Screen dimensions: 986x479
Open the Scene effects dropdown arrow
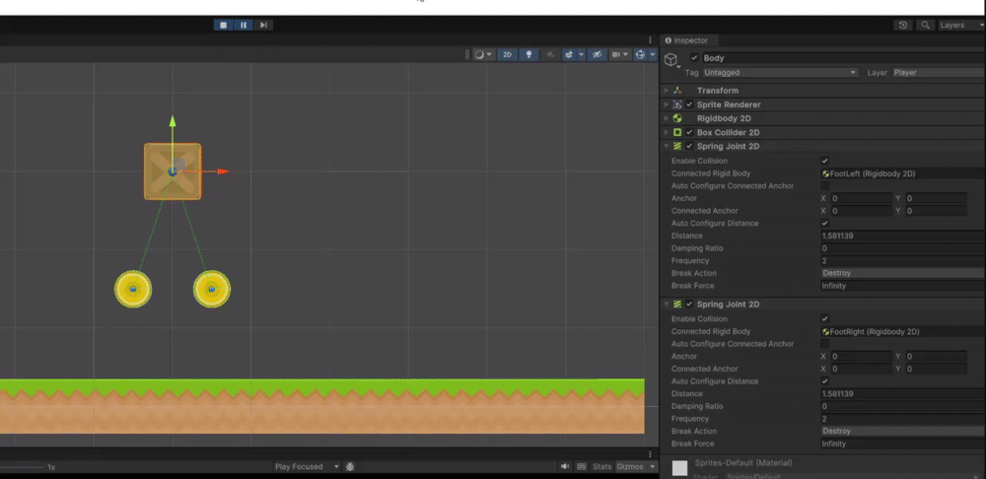click(x=581, y=54)
